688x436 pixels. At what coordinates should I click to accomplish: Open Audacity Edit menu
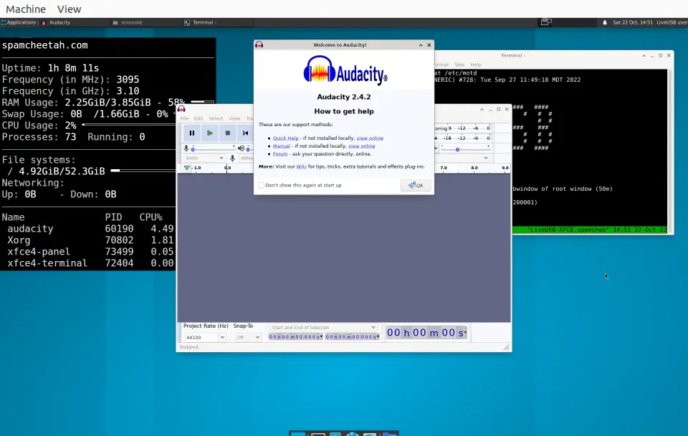pyautogui.click(x=199, y=118)
